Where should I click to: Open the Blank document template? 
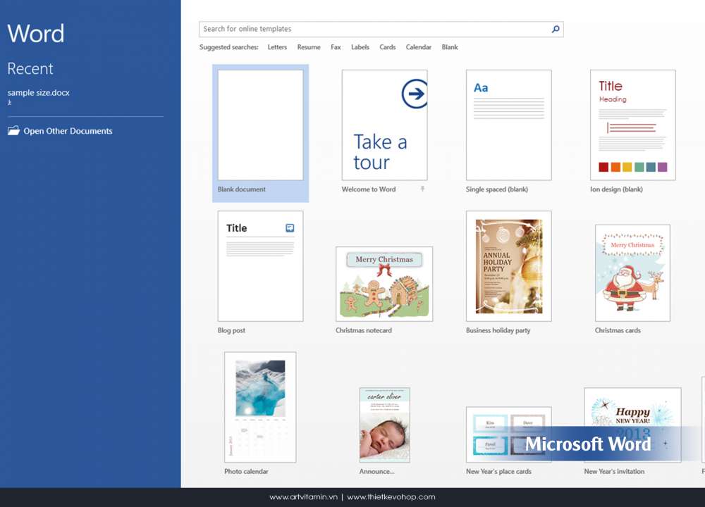[x=260, y=125]
